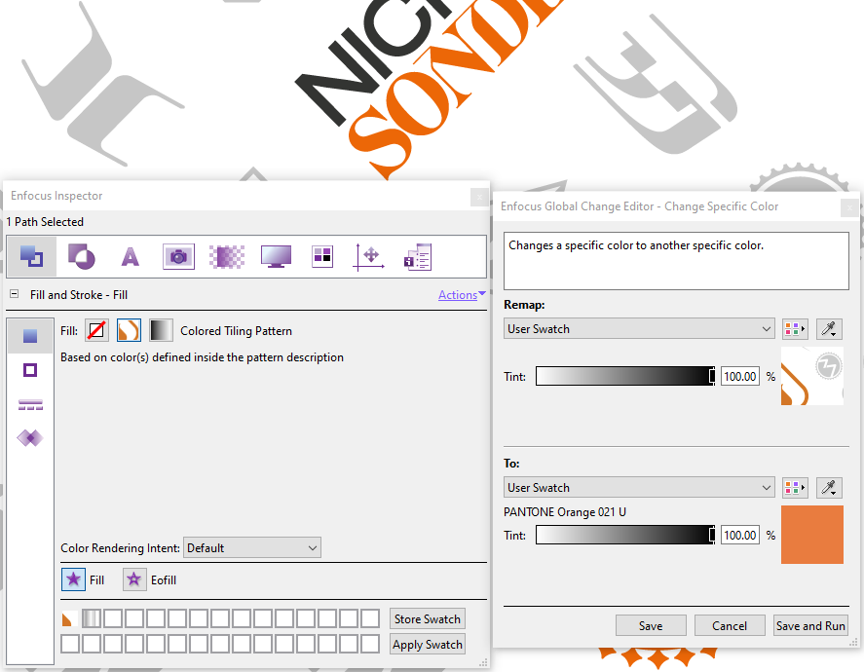Screen dimensions: 864x672
Task: Open the Transparency inspector tab
Action: 81,257
